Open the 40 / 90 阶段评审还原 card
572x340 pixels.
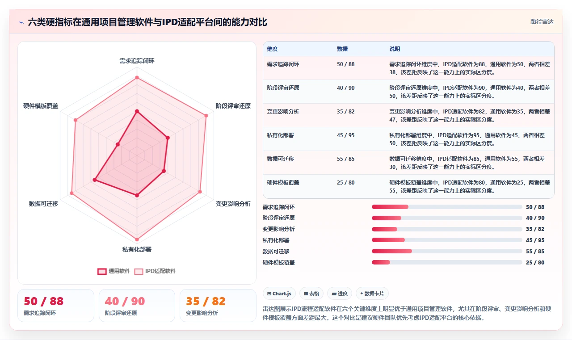[137, 306]
